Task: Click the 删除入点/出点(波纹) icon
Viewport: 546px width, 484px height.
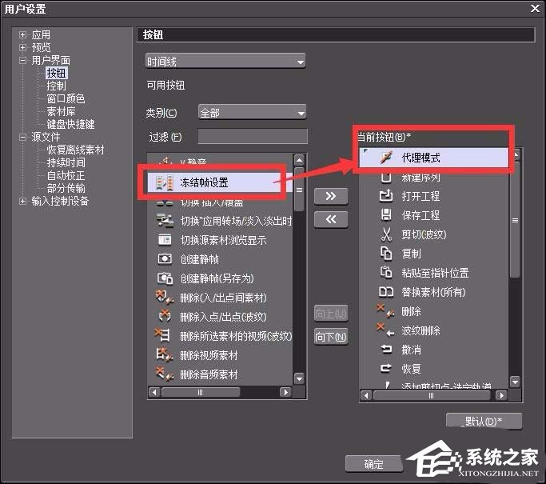Action: 165,316
